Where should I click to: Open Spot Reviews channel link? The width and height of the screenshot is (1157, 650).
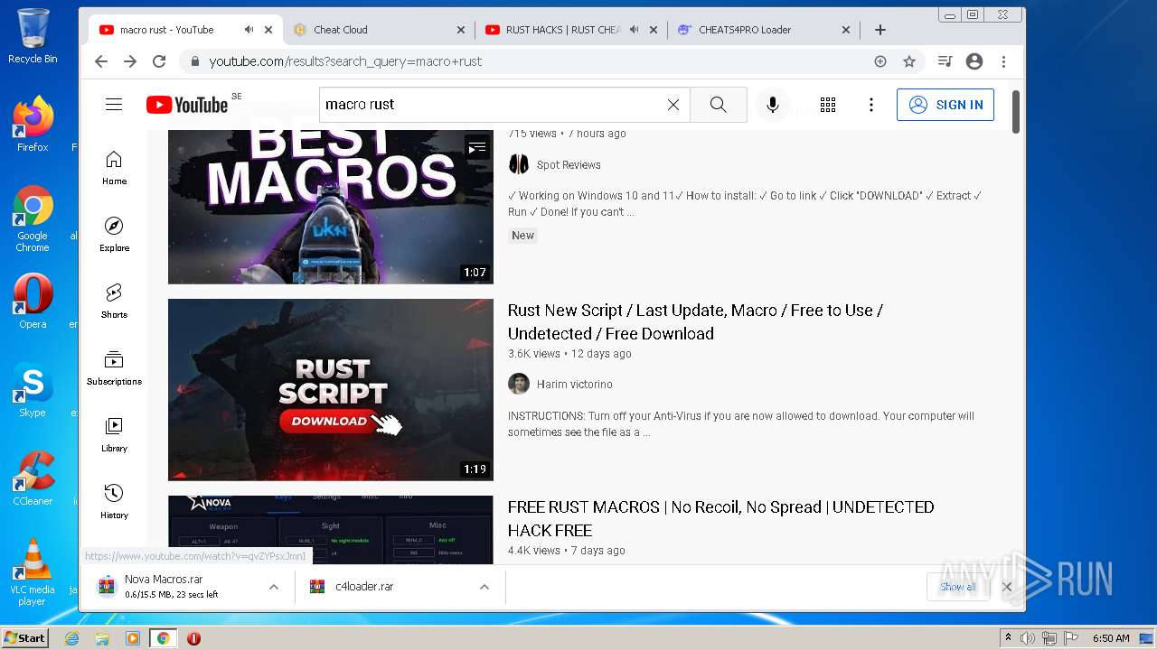(569, 165)
